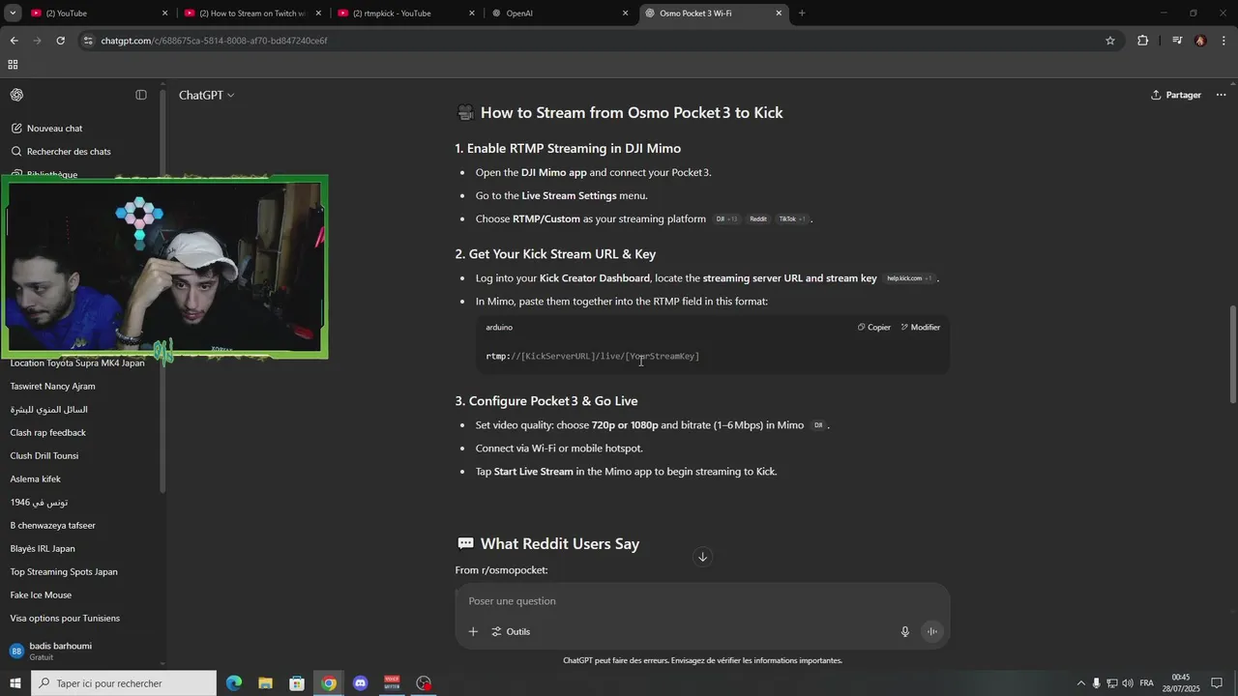This screenshot has height=696, width=1238.
Task: Open the Visa options pour Tunisiens chat
Action: coord(66,619)
